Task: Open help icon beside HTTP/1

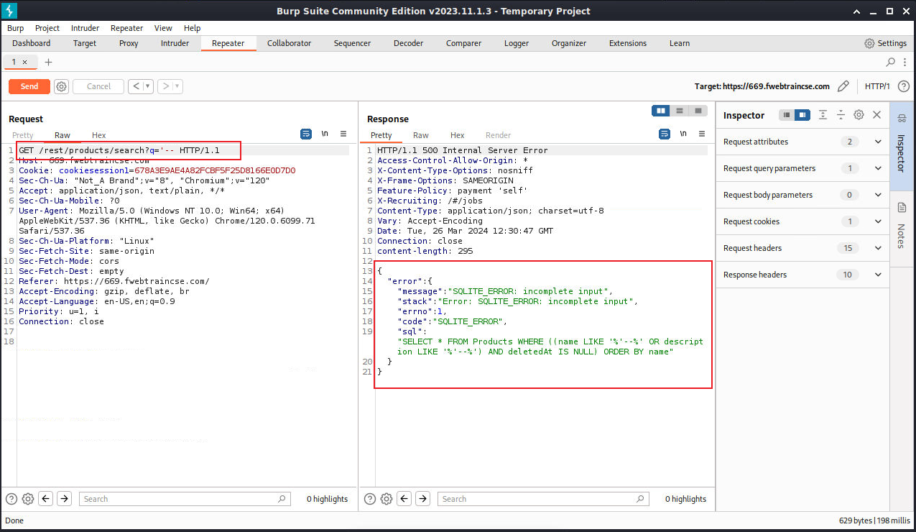Action: pyautogui.click(x=904, y=86)
